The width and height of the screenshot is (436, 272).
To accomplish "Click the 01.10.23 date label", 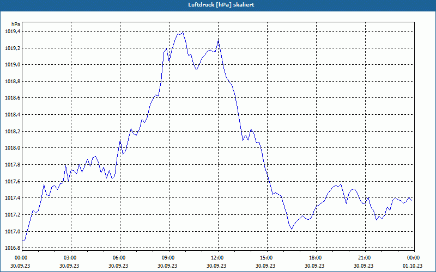I will [413, 265].
